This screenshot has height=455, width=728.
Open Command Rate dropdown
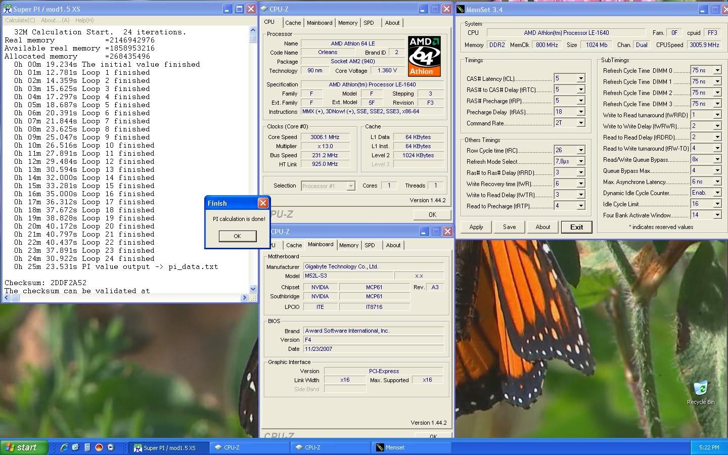pyautogui.click(x=581, y=123)
